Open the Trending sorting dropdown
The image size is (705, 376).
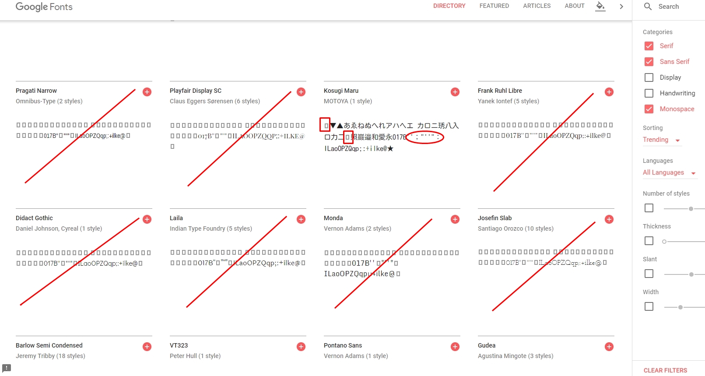pyautogui.click(x=661, y=140)
